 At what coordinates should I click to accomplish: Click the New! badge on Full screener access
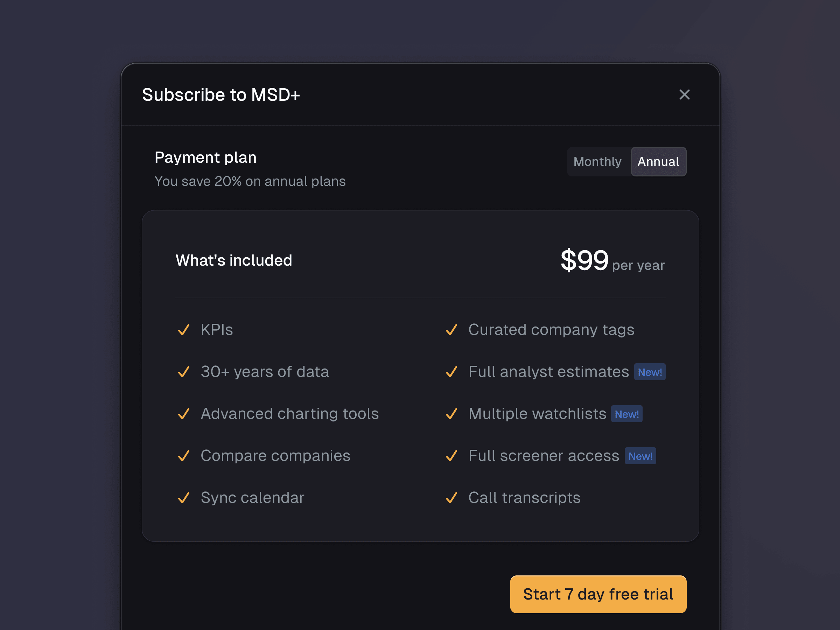[x=640, y=456]
